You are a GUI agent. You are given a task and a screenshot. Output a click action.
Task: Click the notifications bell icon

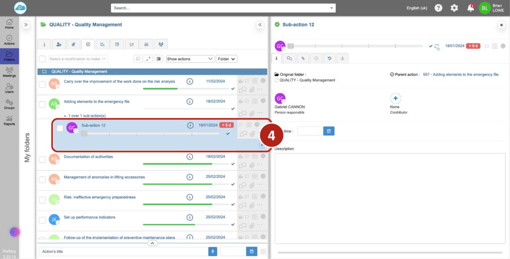tap(470, 8)
